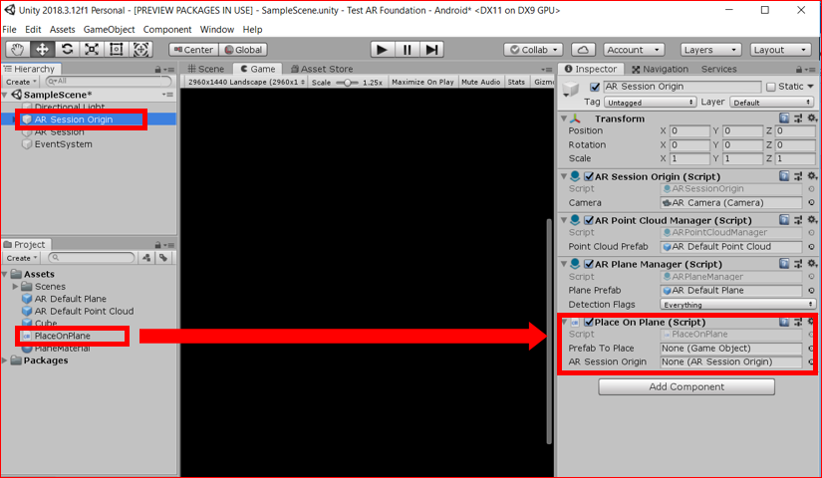This screenshot has height=478, width=822.
Task: Open Hierarchy Create menu
Action: (x=21, y=82)
